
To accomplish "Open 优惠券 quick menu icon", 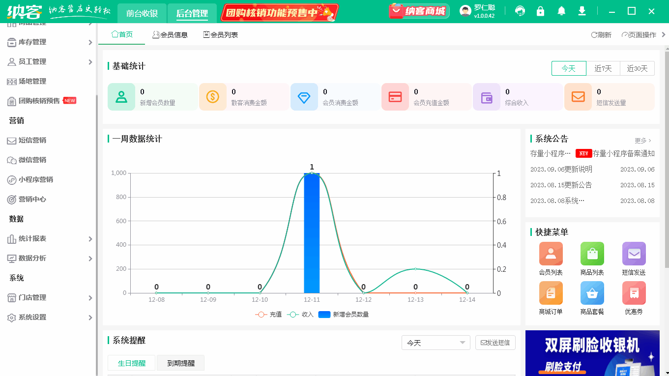I will point(634,292).
